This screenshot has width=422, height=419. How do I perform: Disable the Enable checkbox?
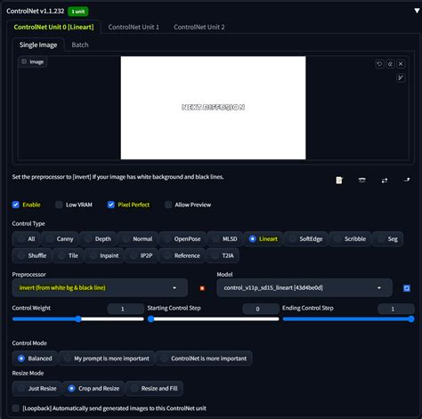16,205
